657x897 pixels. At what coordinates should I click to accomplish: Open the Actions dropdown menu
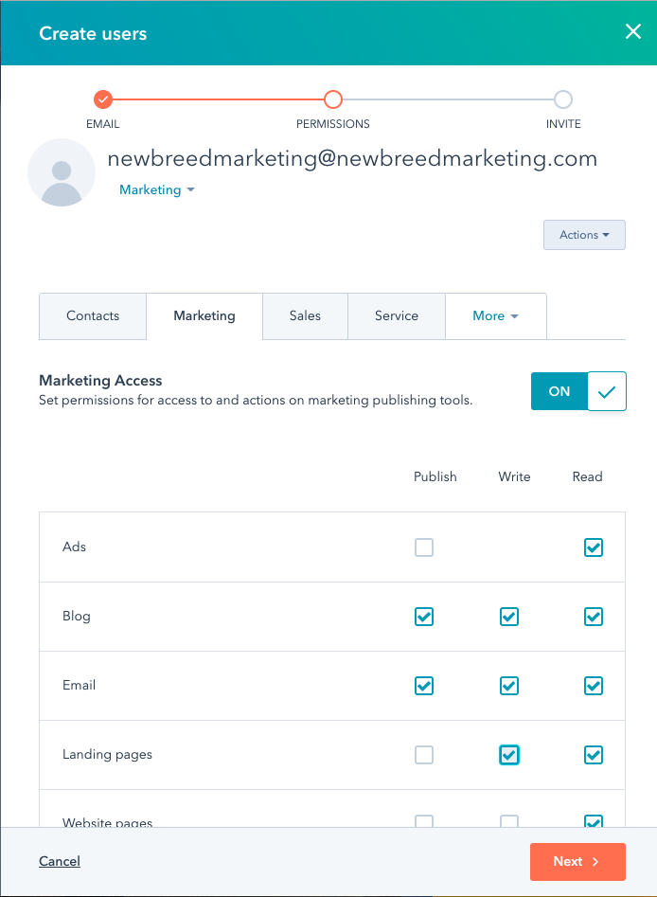click(x=584, y=235)
